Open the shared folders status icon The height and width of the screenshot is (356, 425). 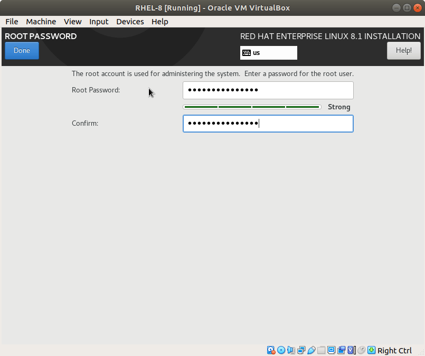tap(321, 350)
